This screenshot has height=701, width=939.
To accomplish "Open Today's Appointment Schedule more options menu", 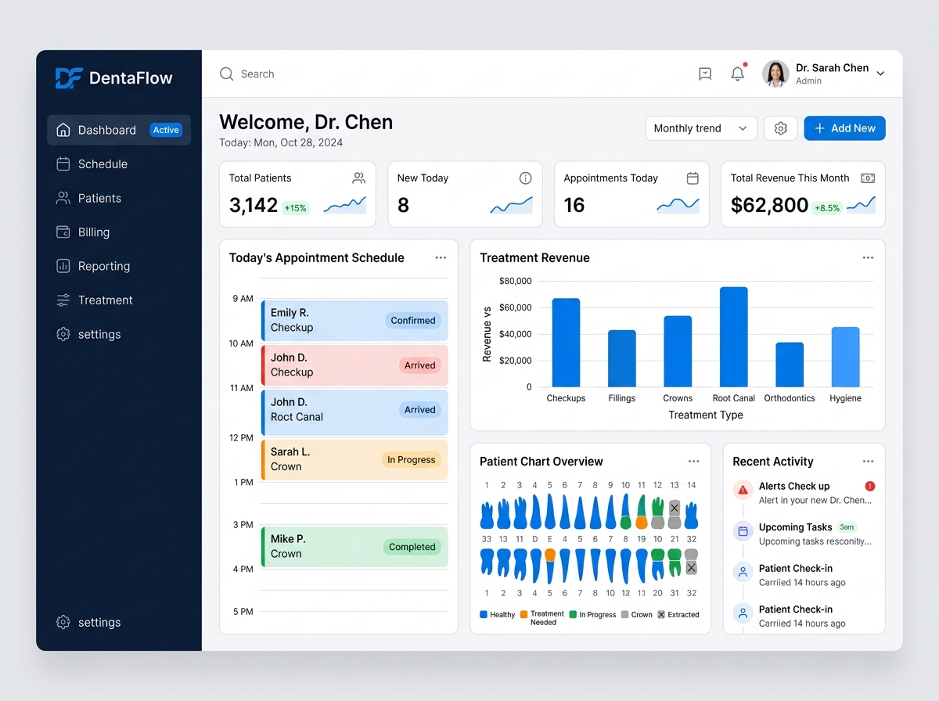I will (441, 257).
